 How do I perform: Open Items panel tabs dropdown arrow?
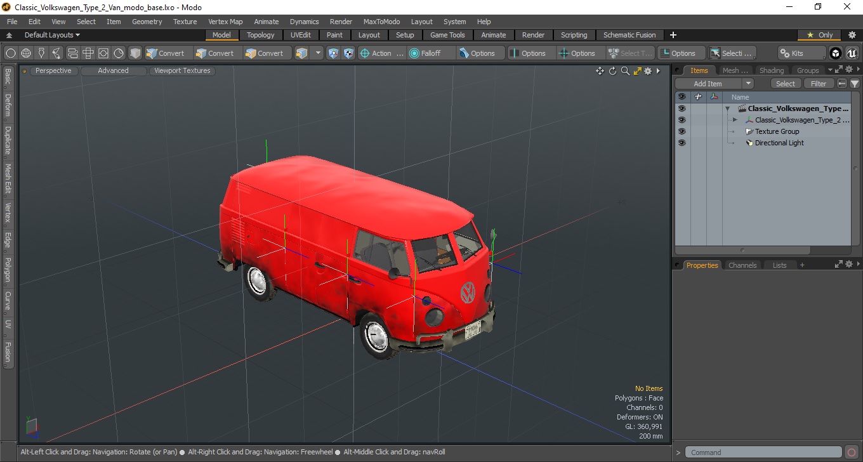click(829, 70)
